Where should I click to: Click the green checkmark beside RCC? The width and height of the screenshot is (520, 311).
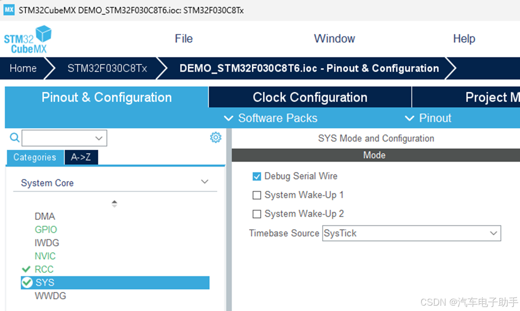pos(26,269)
